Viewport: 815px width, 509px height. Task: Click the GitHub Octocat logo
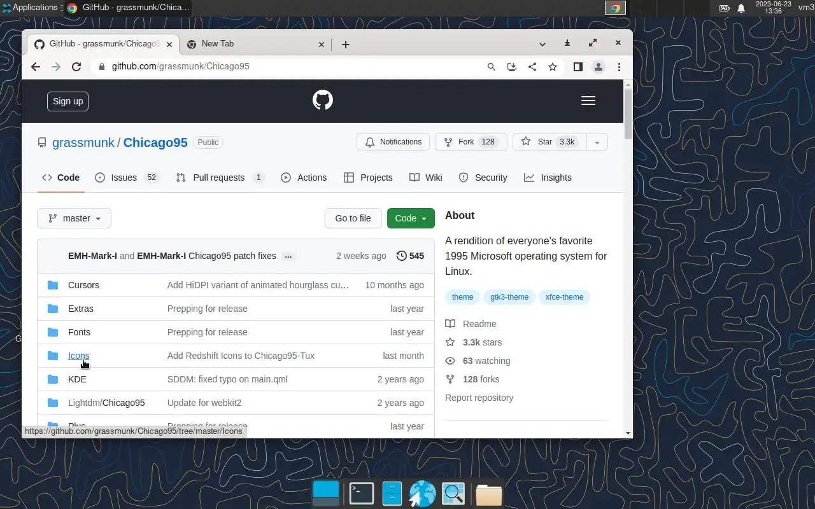323,101
